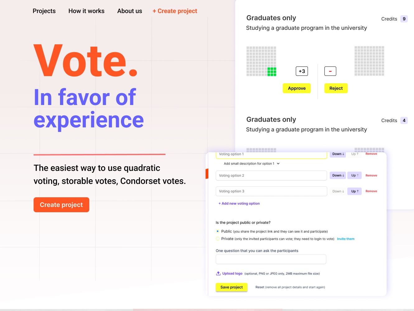Click the minus vote counter box

330,71
